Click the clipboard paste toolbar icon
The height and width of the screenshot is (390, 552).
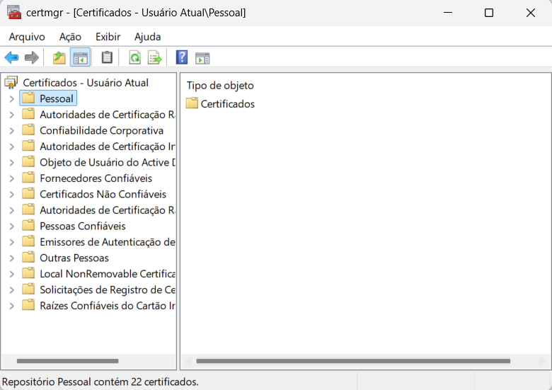(107, 57)
